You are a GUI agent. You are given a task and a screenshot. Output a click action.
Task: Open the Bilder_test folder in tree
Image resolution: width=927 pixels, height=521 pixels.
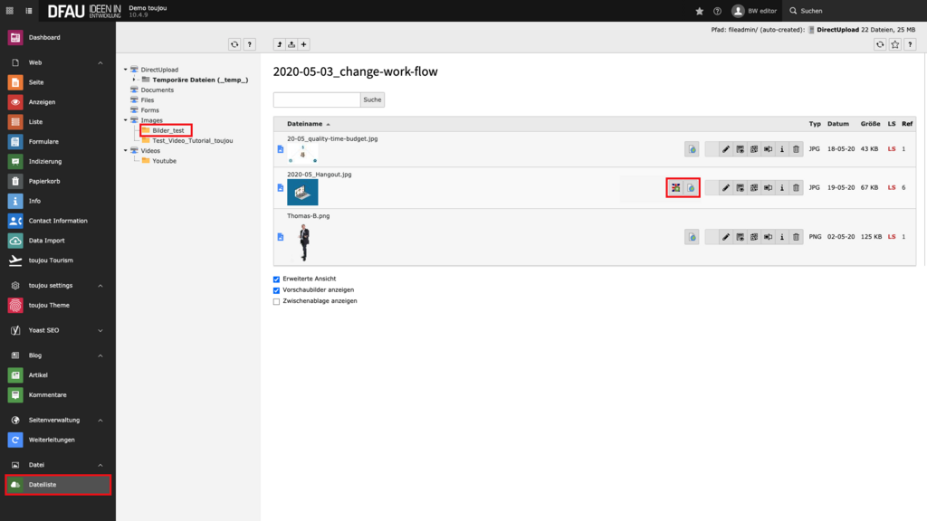pos(167,131)
